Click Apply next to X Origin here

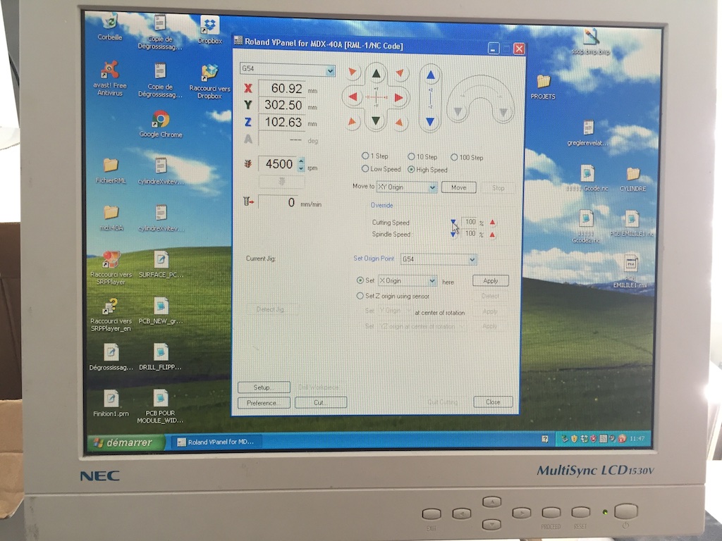pyautogui.click(x=491, y=280)
